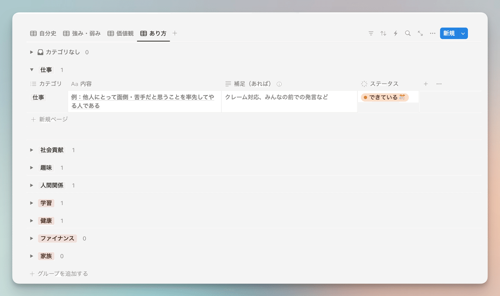Screen dimensions: 500x296
Task: Click the info icon beside 補足（あれば）
Action: [x=279, y=83]
